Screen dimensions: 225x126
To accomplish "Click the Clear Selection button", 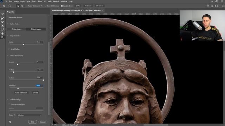I will click(x=21, y=93).
